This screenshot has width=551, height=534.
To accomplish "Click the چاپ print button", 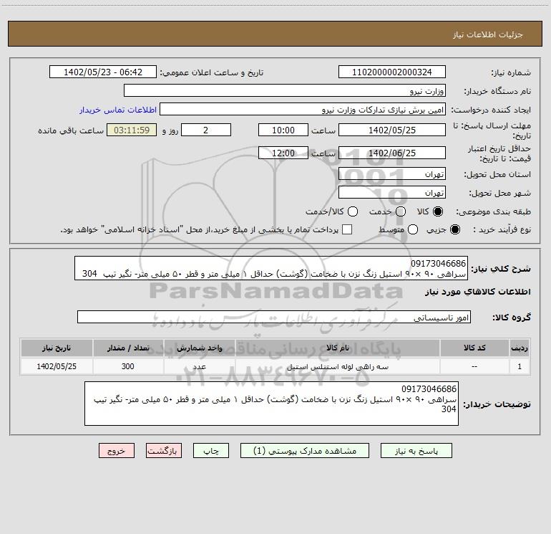I will coord(211,451).
